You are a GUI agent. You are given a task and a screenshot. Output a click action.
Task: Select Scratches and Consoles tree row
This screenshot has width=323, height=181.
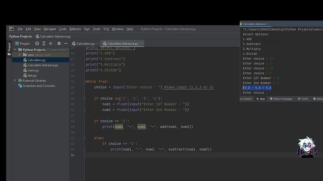coord(40,86)
